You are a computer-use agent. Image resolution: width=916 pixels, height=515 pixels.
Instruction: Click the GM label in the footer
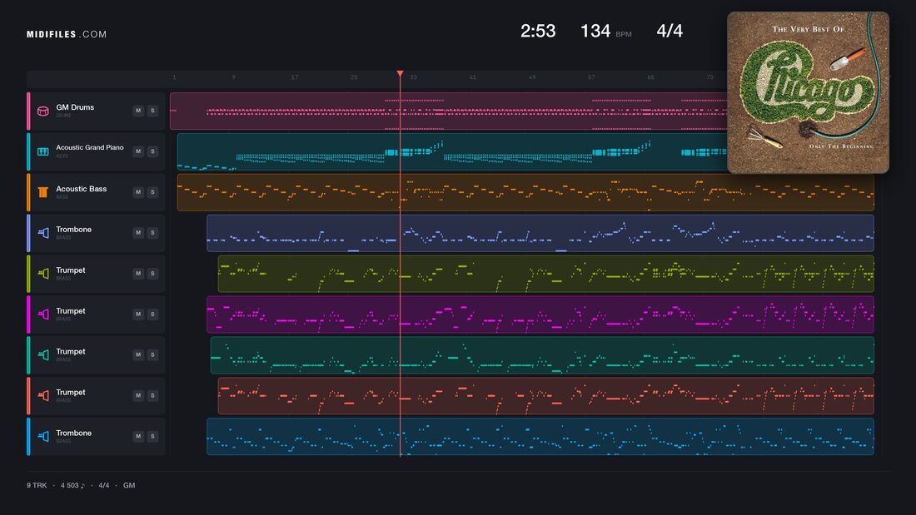point(129,485)
